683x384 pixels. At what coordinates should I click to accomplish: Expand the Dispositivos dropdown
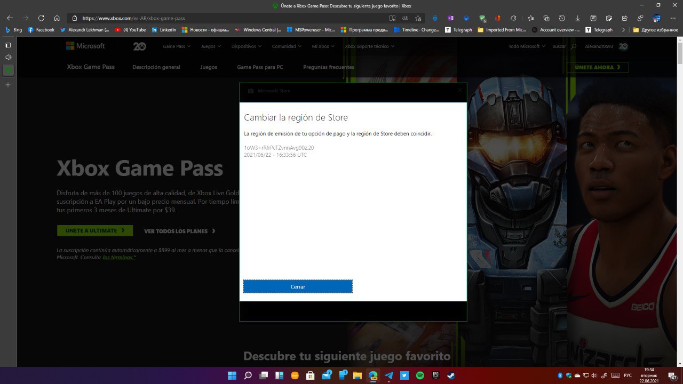point(247,46)
